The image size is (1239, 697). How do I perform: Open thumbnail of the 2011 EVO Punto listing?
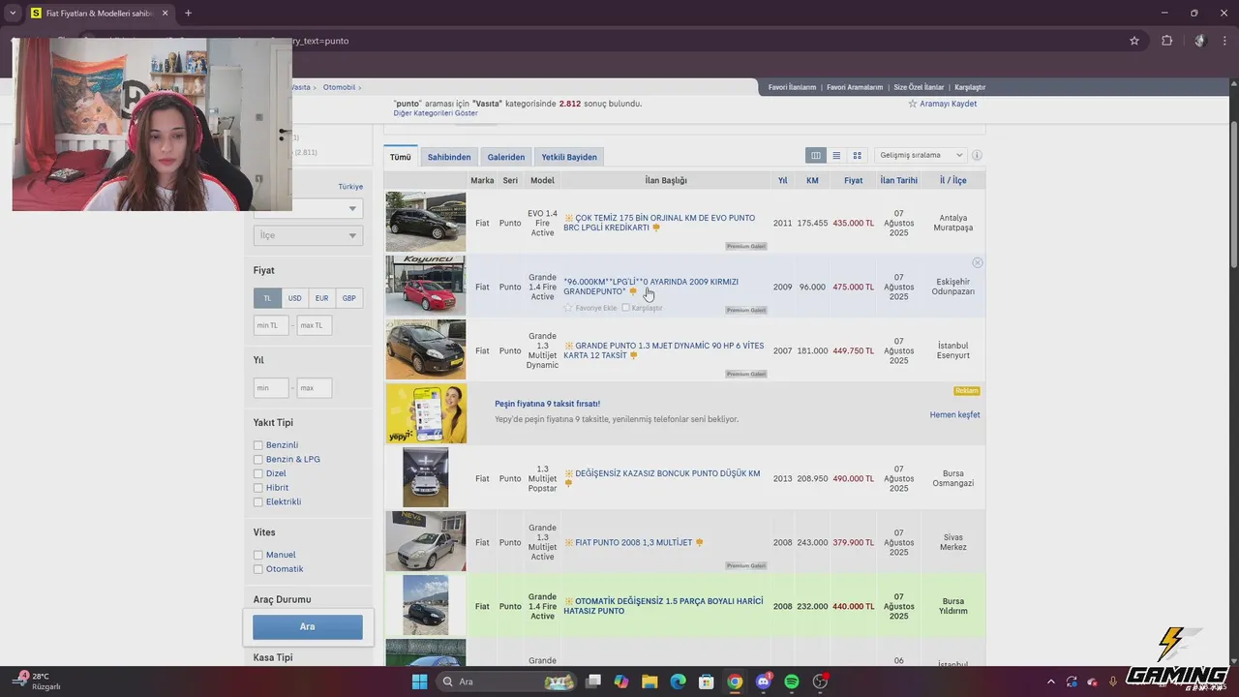[426, 222]
